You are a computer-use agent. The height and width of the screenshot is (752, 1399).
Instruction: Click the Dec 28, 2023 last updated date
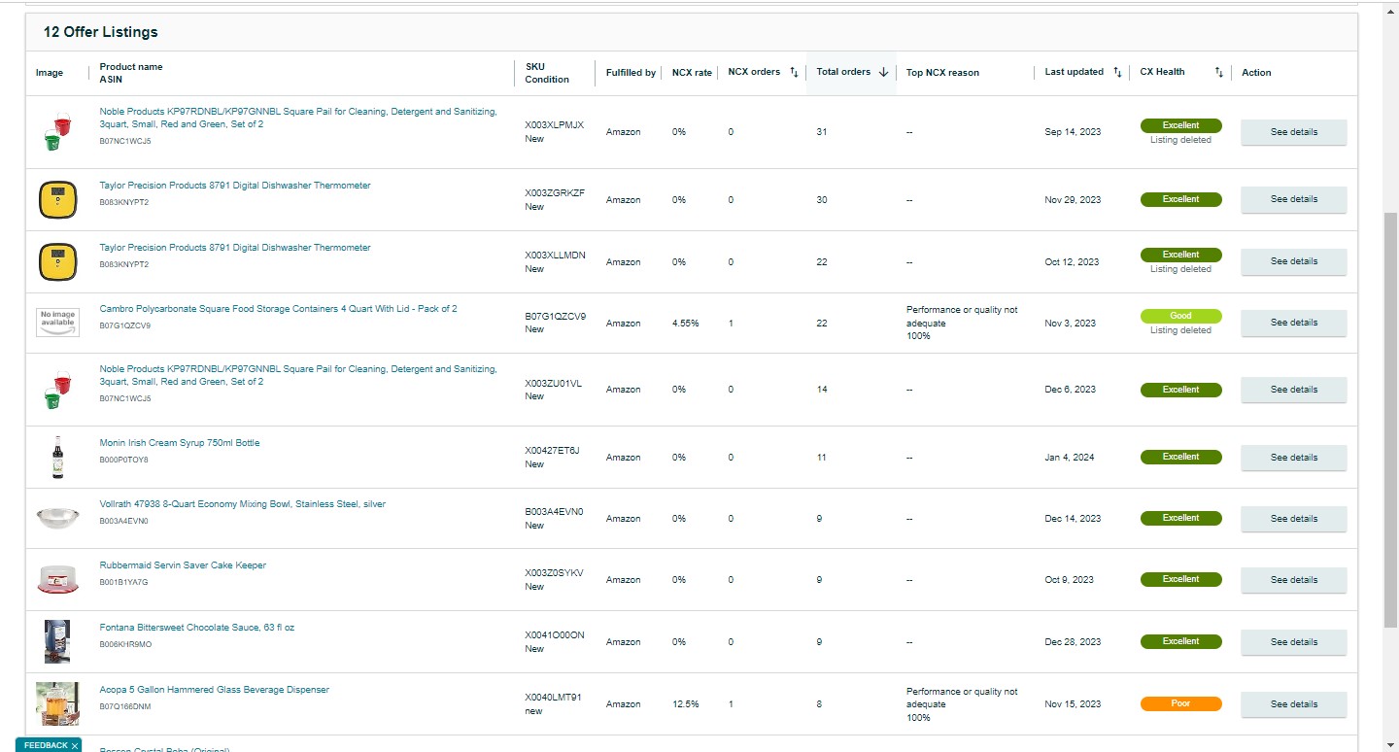[x=1074, y=642]
